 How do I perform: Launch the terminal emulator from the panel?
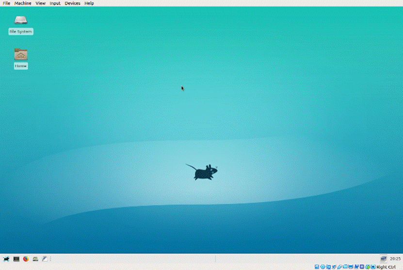point(16,259)
